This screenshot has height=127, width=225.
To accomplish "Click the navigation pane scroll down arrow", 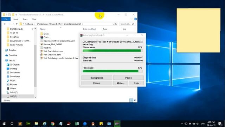I will [x=35, y=97].
